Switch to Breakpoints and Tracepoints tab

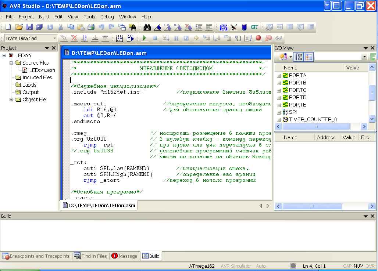coord(36,256)
